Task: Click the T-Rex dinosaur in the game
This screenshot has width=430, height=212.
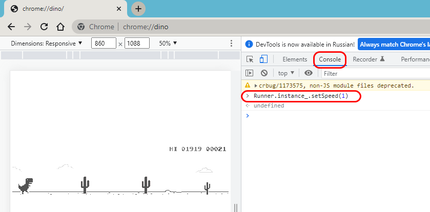Action: pyautogui.click(x=26, y=186)
